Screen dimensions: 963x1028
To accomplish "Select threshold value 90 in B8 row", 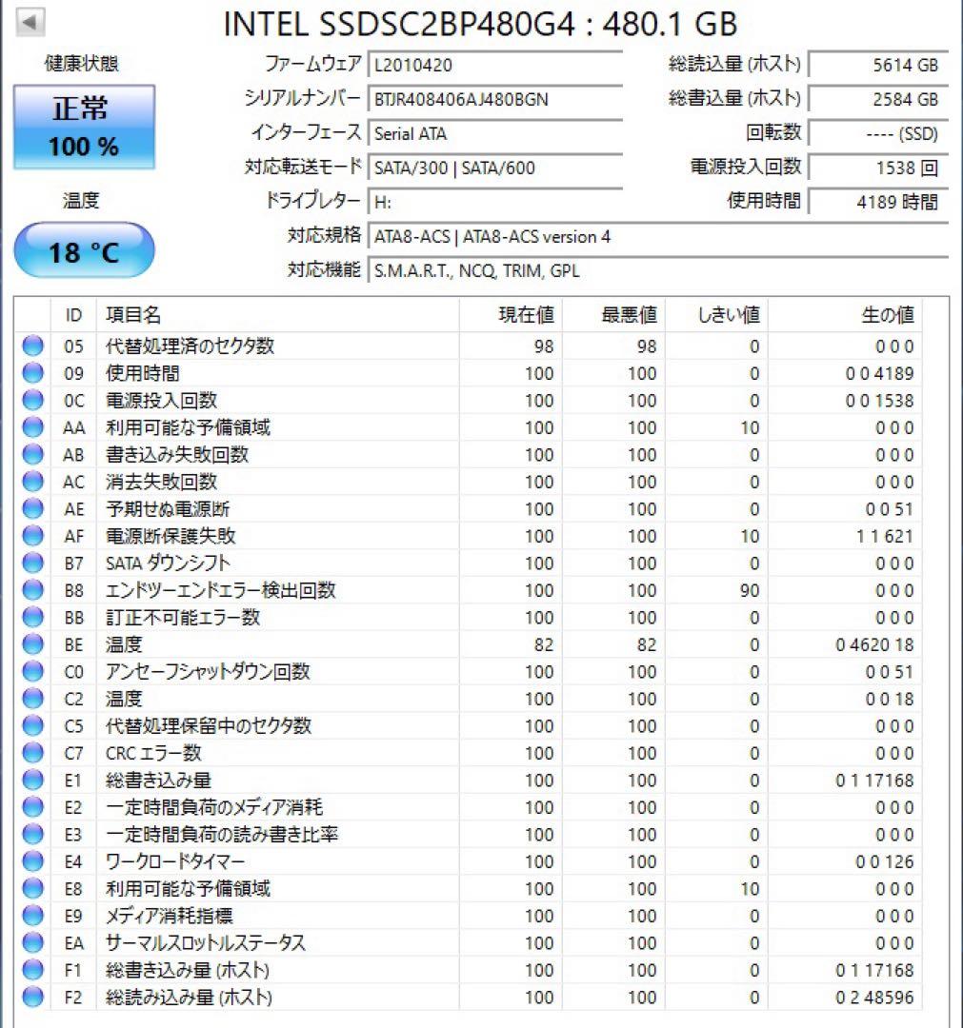I will (x=750, y=590).
